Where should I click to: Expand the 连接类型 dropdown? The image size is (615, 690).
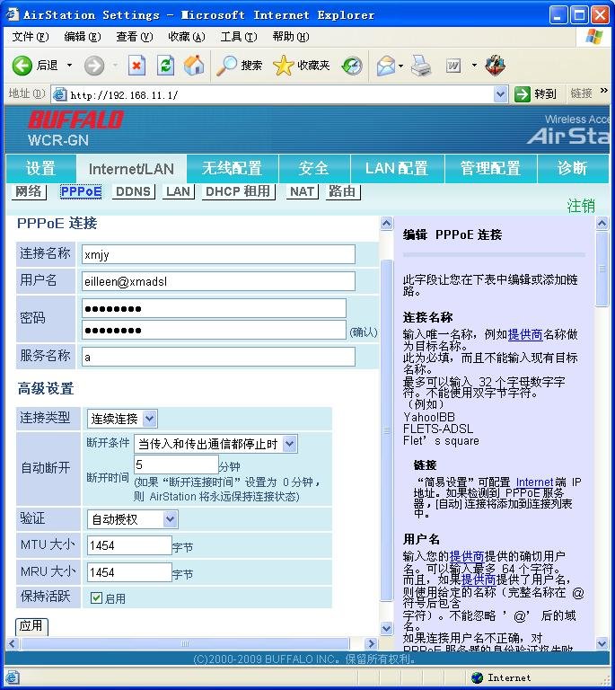point(149,419)
